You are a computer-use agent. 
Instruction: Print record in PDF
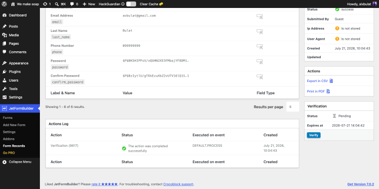pyautogui.click(x=319, y=92)
